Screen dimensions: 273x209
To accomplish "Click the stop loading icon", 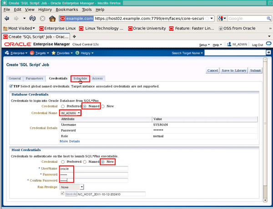I will tap(42, 19).
